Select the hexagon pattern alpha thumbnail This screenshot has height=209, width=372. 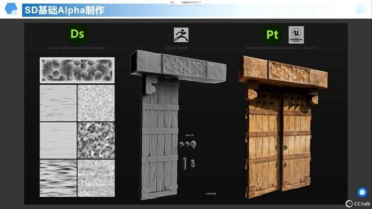[77, 70]
